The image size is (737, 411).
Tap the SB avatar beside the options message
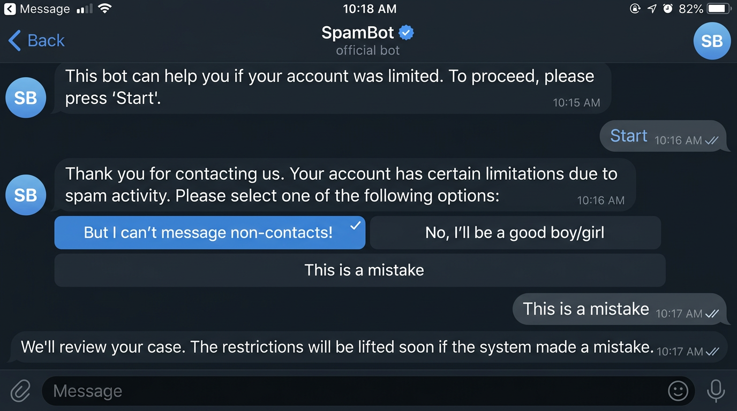25,195
